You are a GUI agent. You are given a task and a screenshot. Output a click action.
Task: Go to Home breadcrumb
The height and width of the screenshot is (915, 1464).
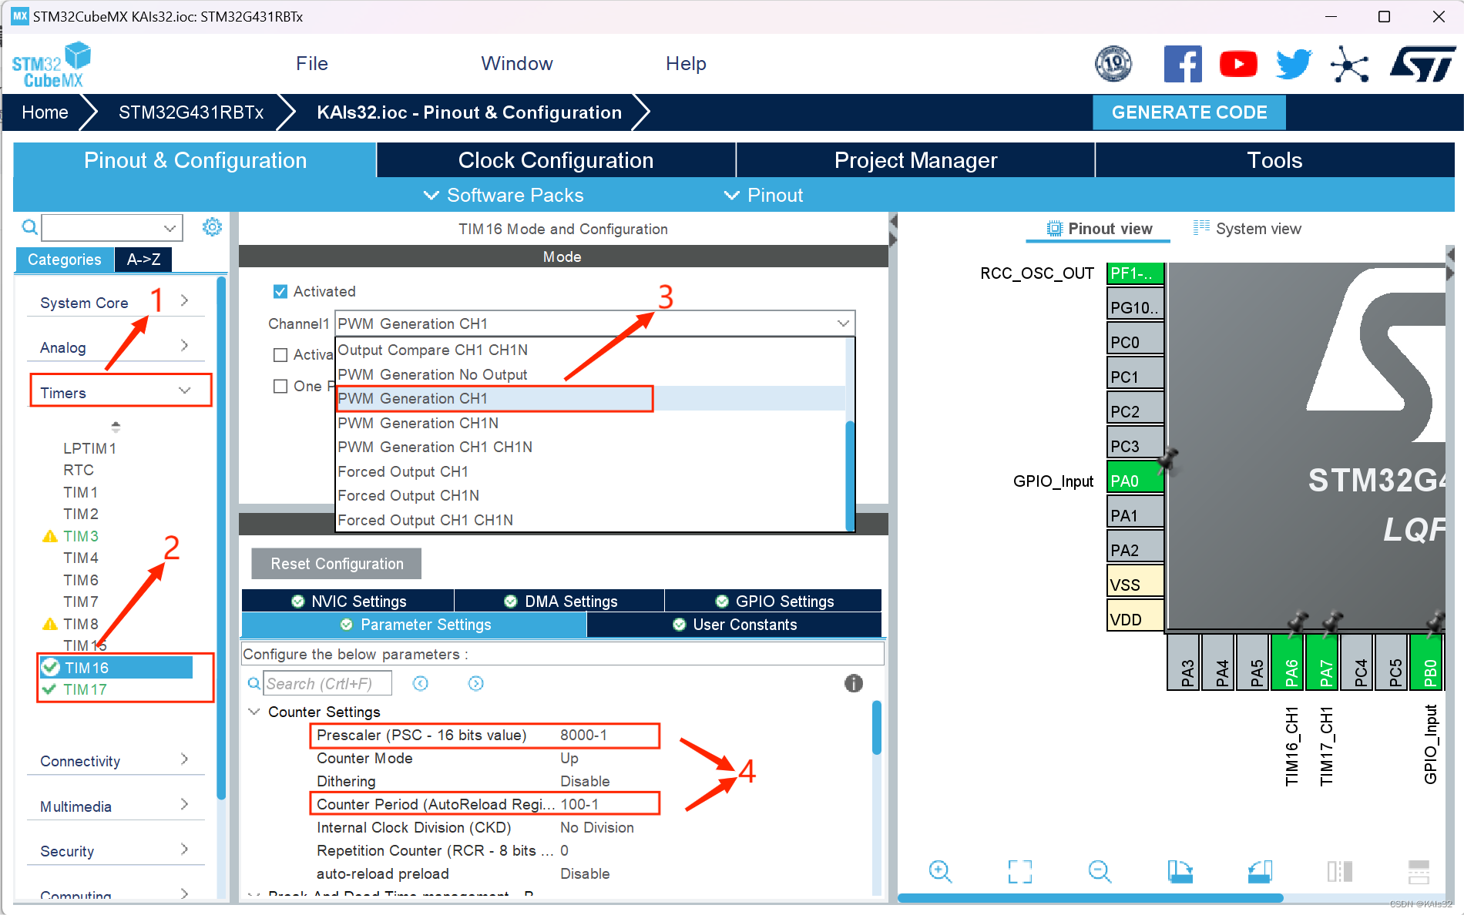click(45, 112)
